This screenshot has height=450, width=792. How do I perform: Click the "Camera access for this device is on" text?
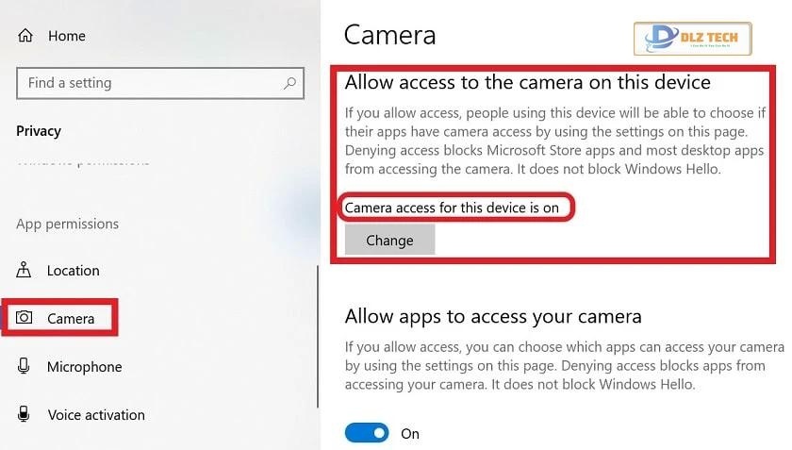pyautogui.click(x=452, y=208)
